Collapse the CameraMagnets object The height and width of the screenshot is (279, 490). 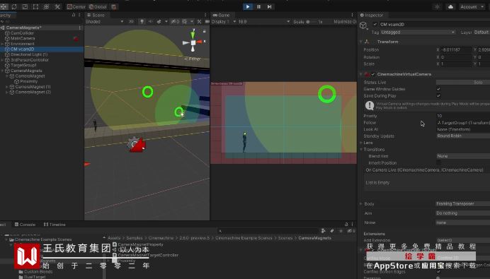pos(3,71)
